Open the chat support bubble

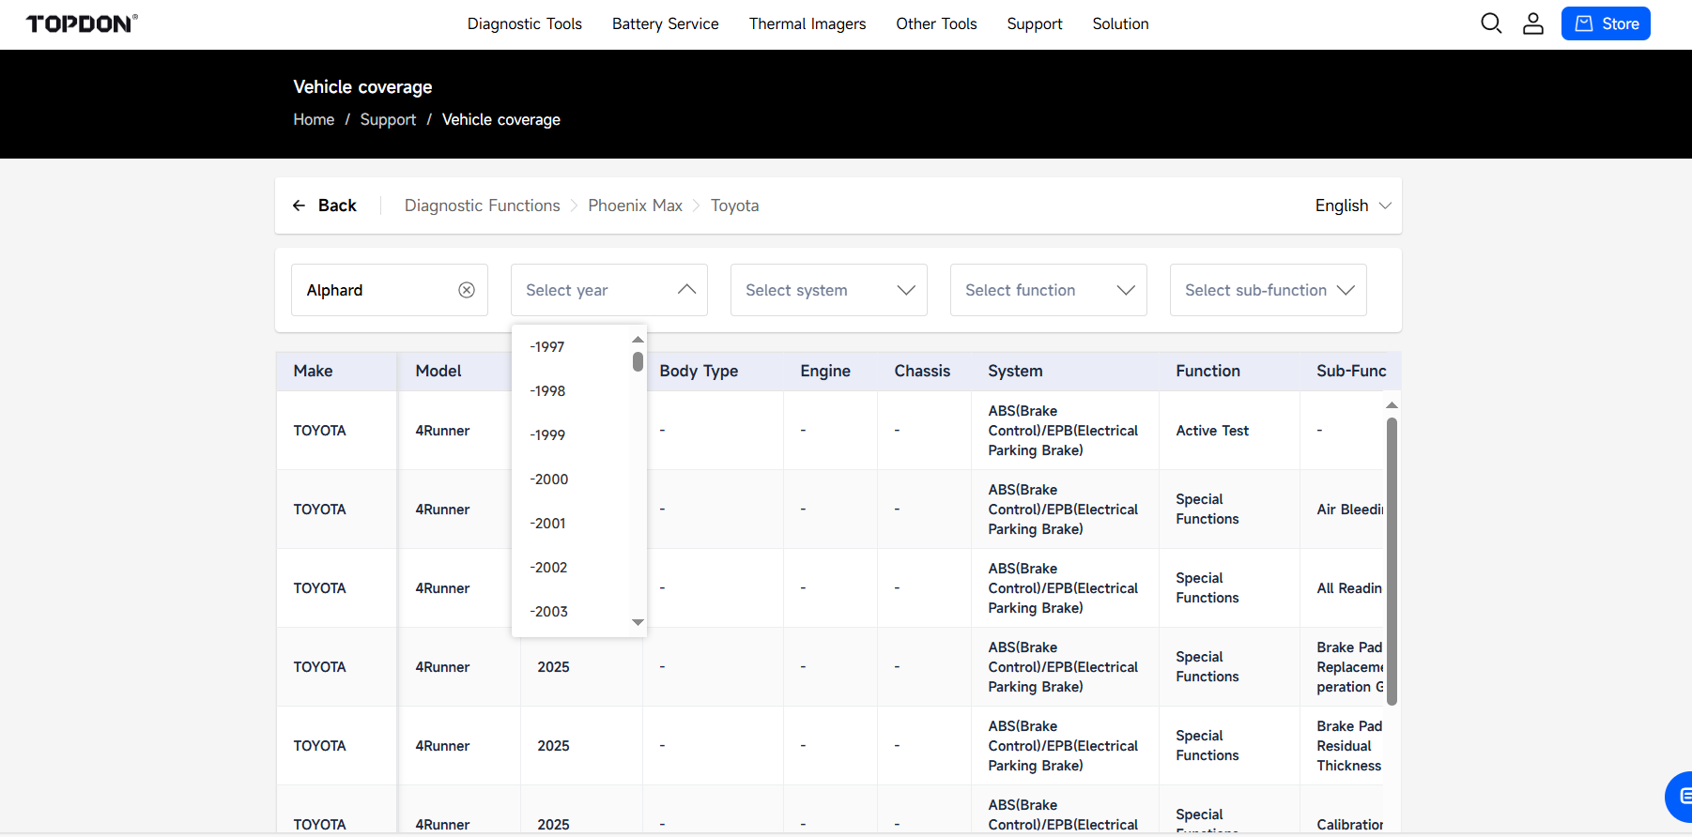(x=1680, y=797)
